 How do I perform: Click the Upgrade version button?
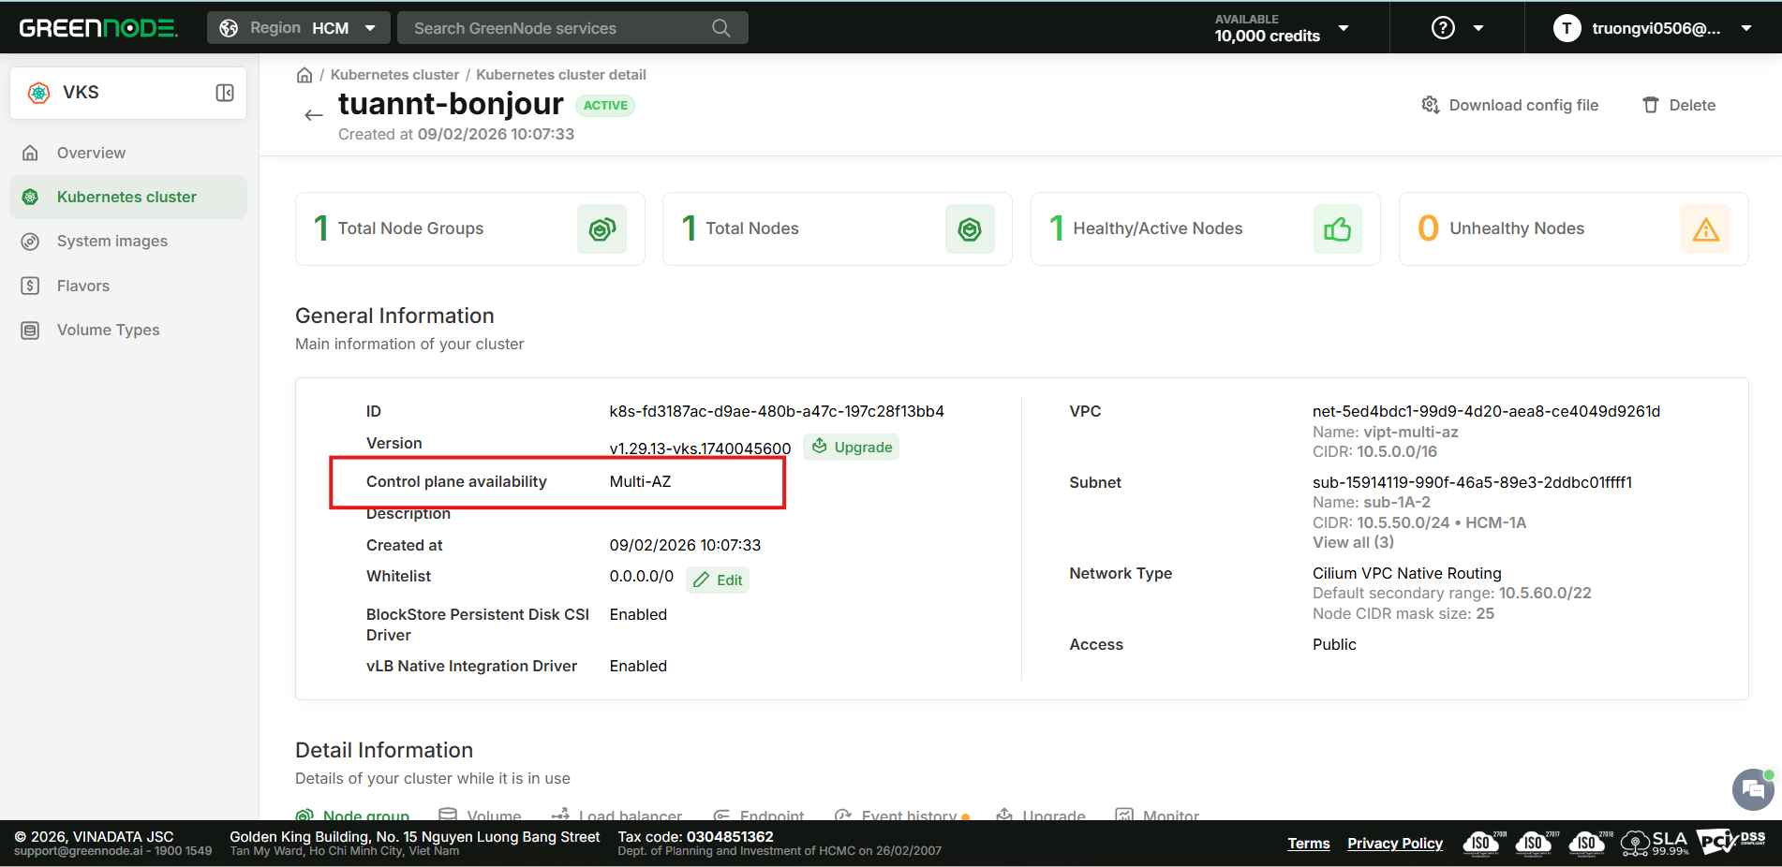(851, 448)
